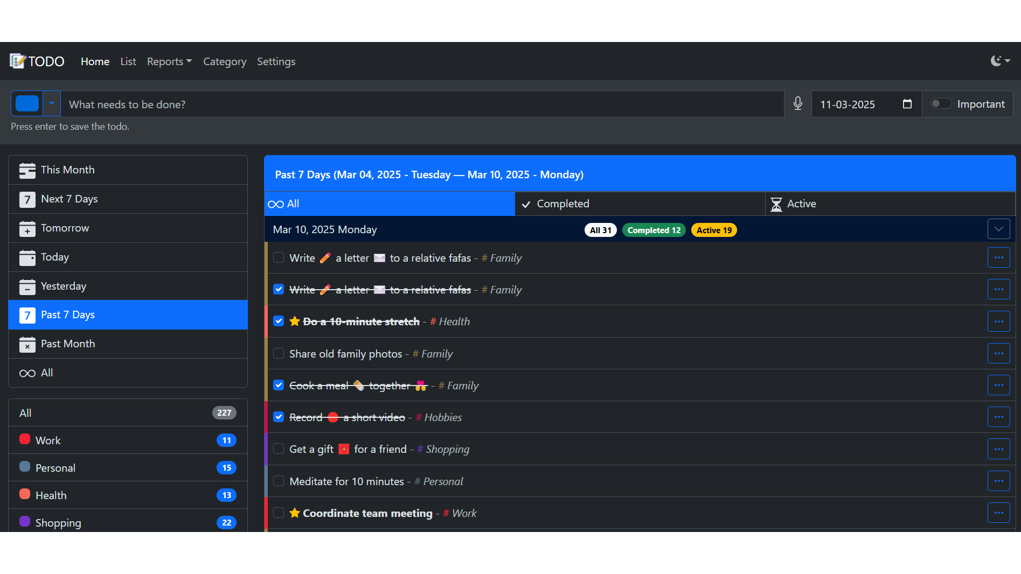Collapse the Mar 10 day section chevron
This screenshot has height=574, width=1021.
(998, 229)
